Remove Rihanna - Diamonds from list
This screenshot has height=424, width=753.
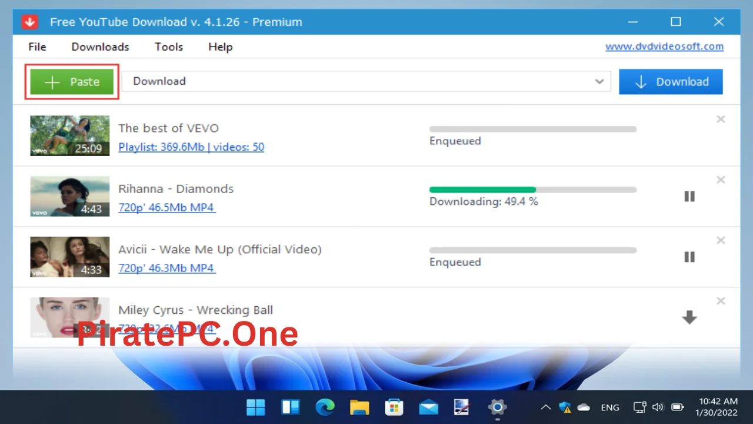coord(721,180)
